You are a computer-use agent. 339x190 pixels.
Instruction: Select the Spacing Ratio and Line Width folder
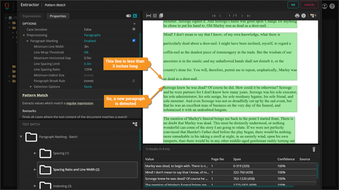coord(76,169)
